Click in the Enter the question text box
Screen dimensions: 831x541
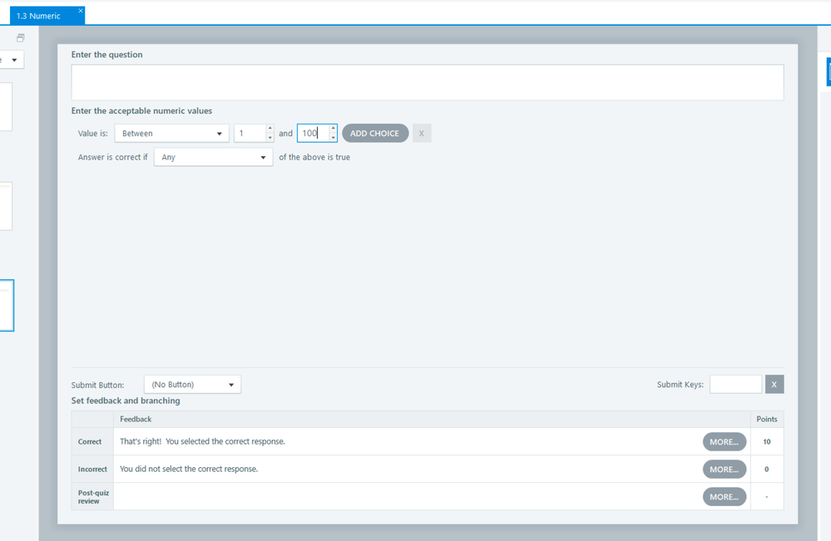(428, 82)
